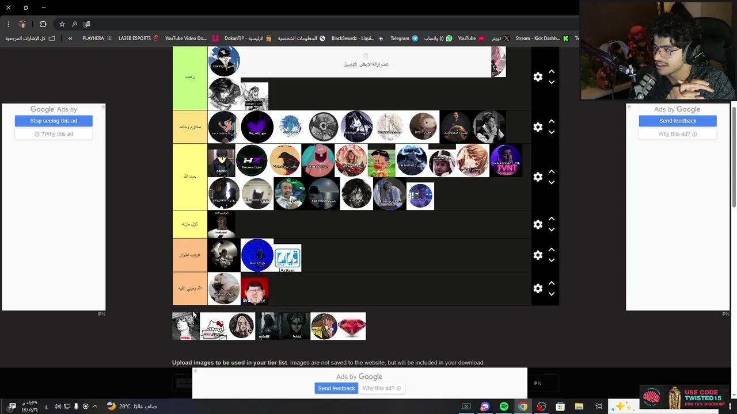Expand the bookmarks overflow chevron
The image size is (737, 414).
[70, 39]
